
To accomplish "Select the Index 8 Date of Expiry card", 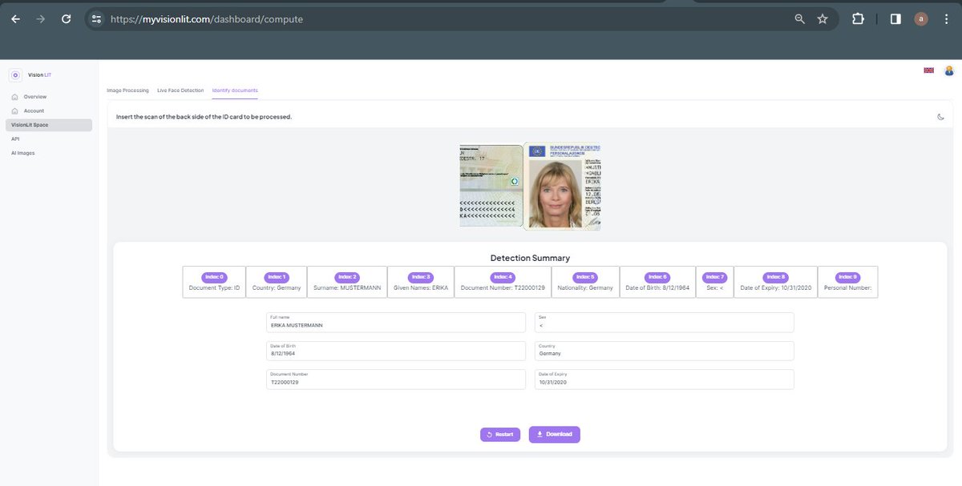I will click(776, 282).
